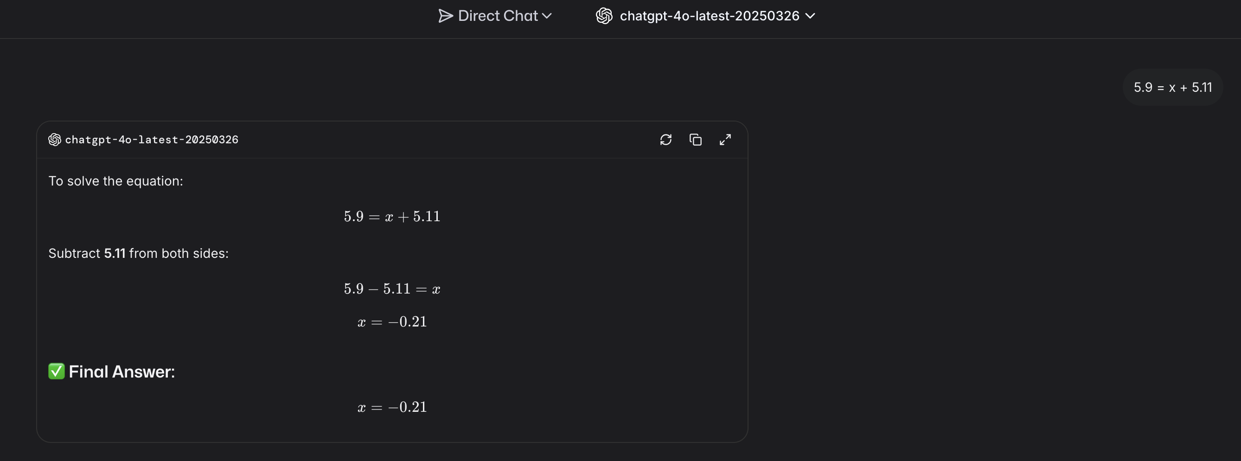The width and height of the screenshot is (1241, 461).
Task: Click the x = −0.21 under Final Answer
Action: pyautogui.click(x=392, y=408)
